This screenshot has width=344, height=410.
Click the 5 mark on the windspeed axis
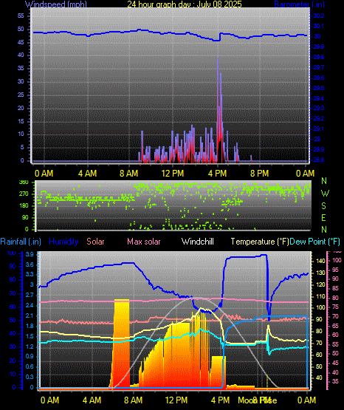[22, 147]
